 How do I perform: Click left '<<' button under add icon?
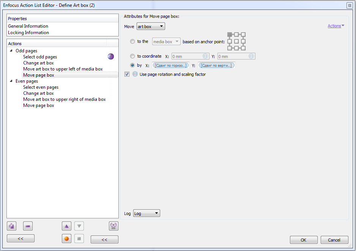20,238
